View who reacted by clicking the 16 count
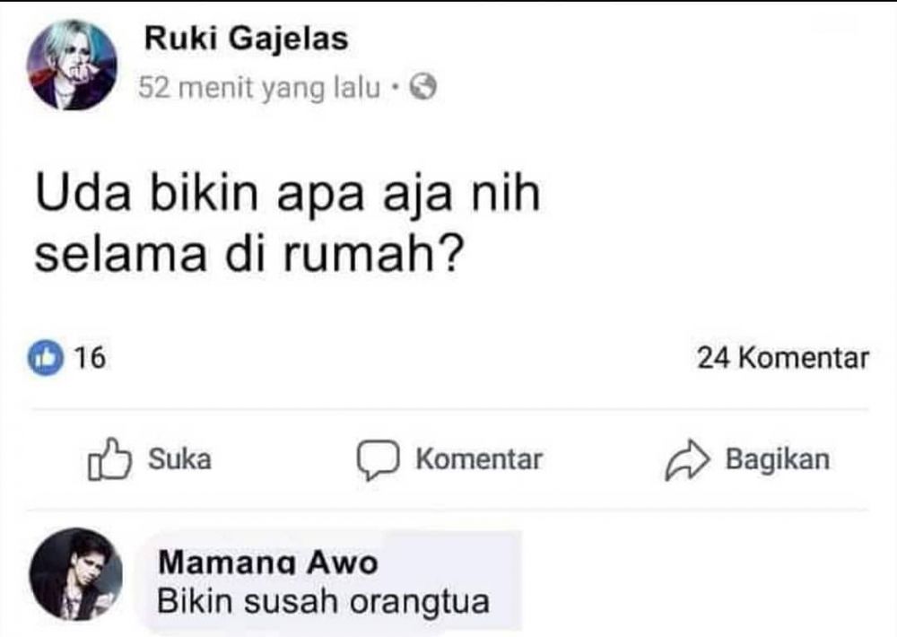This screenshot has width=897, height=637. (74, 357)
